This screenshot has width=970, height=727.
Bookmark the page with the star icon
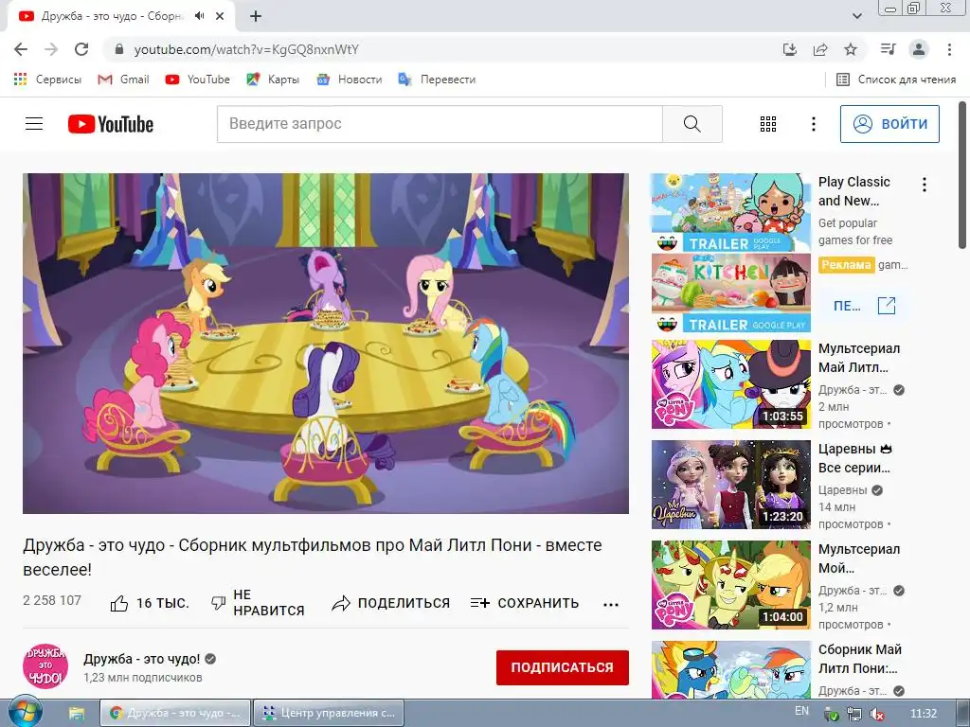(x=851, y=49)
